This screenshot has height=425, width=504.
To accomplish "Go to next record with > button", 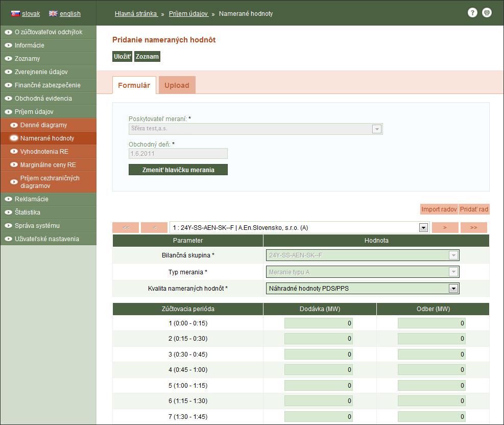I will click(x=445, y=228).
